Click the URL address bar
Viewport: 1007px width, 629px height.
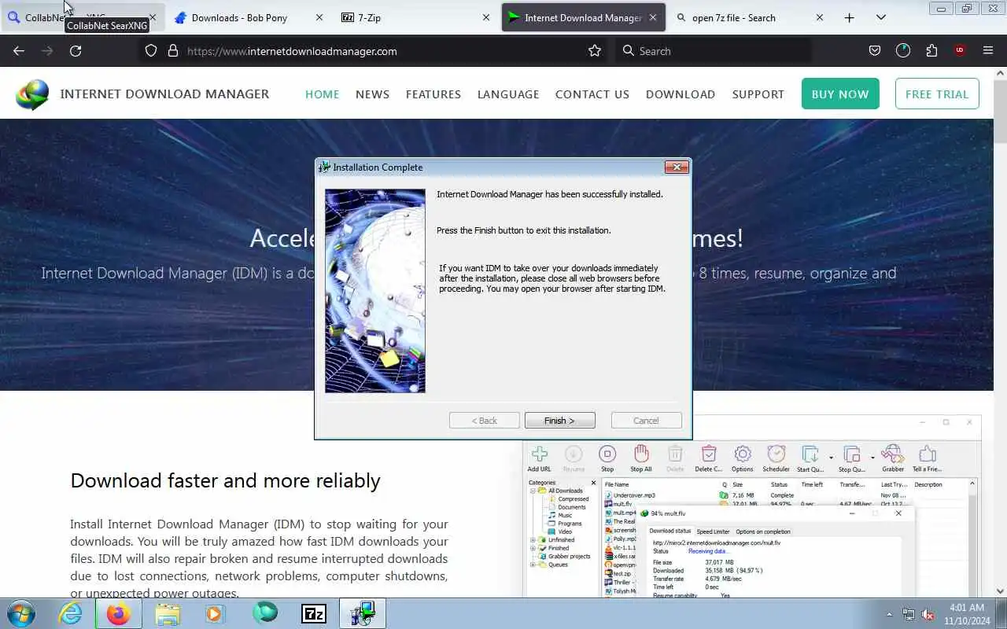(374, 50)
